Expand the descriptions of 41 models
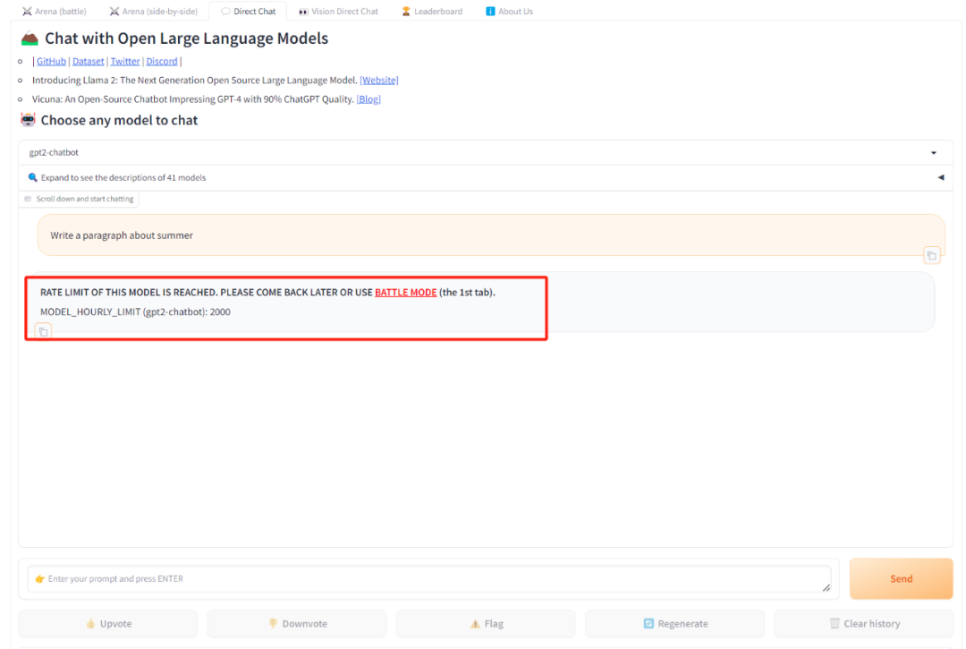Viewport: 966px width, 649px height. (485, 177)
